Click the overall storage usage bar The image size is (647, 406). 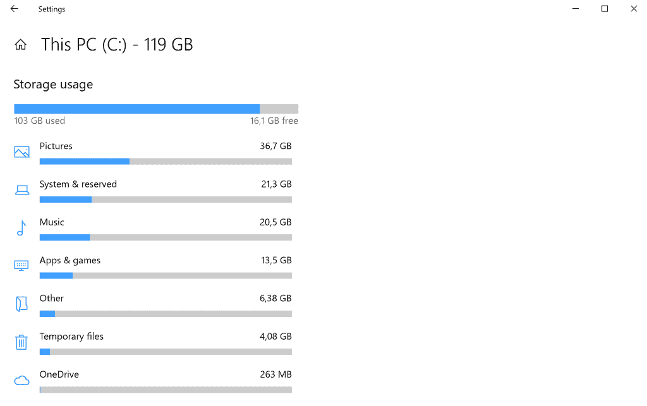tap(155, 108)
